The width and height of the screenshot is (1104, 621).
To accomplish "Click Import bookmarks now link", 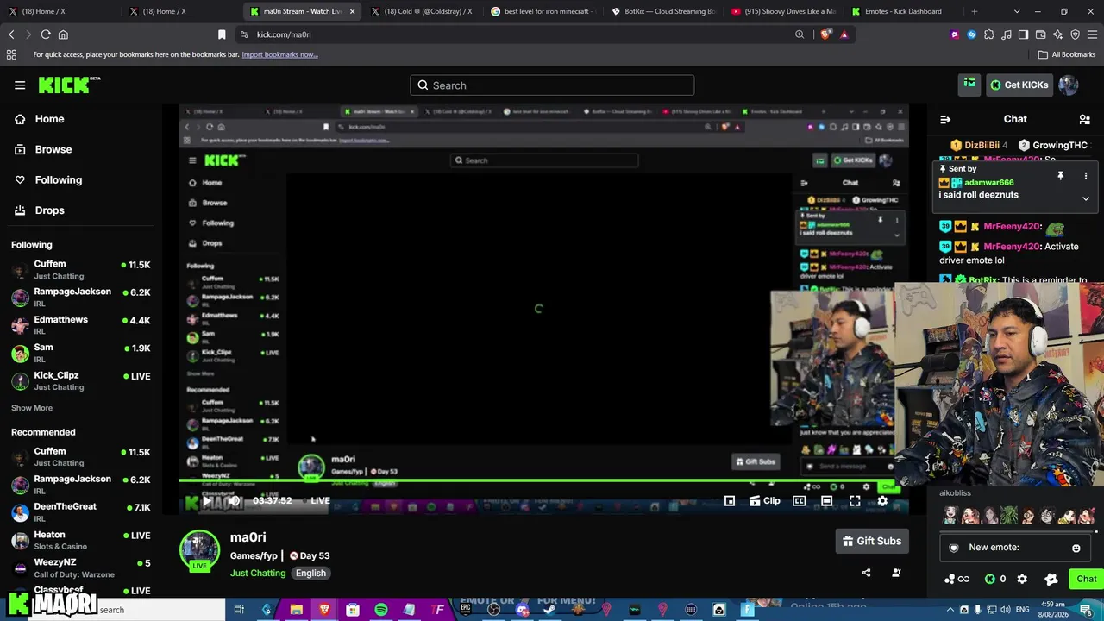I will (x=279, y=54).
